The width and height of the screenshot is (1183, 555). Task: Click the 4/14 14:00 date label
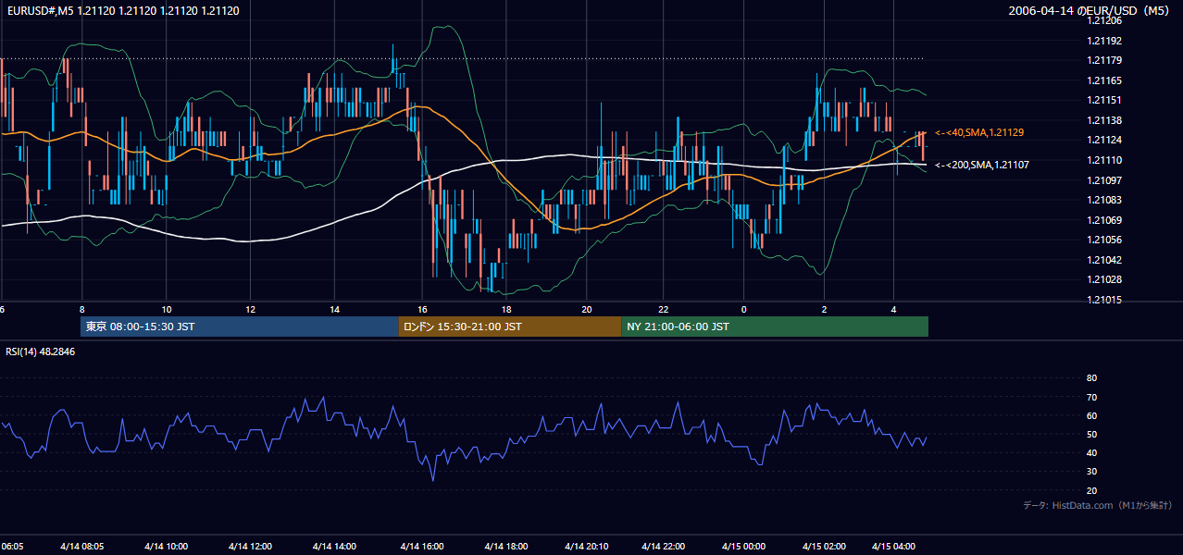click(335, 547)
